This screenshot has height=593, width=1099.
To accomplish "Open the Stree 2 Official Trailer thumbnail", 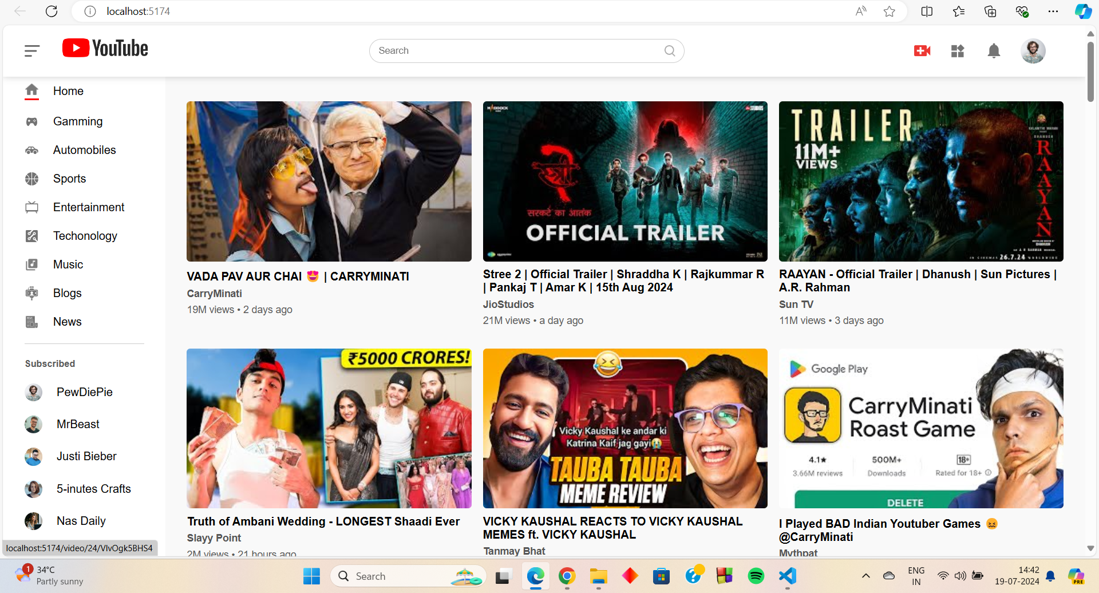I will pyautogui.click(x=624, y=181).
